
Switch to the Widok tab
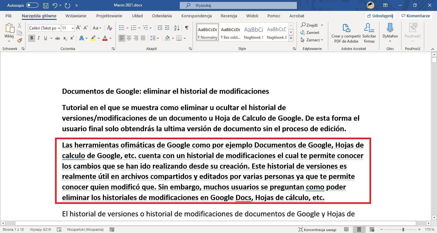[x=252, y=16]
